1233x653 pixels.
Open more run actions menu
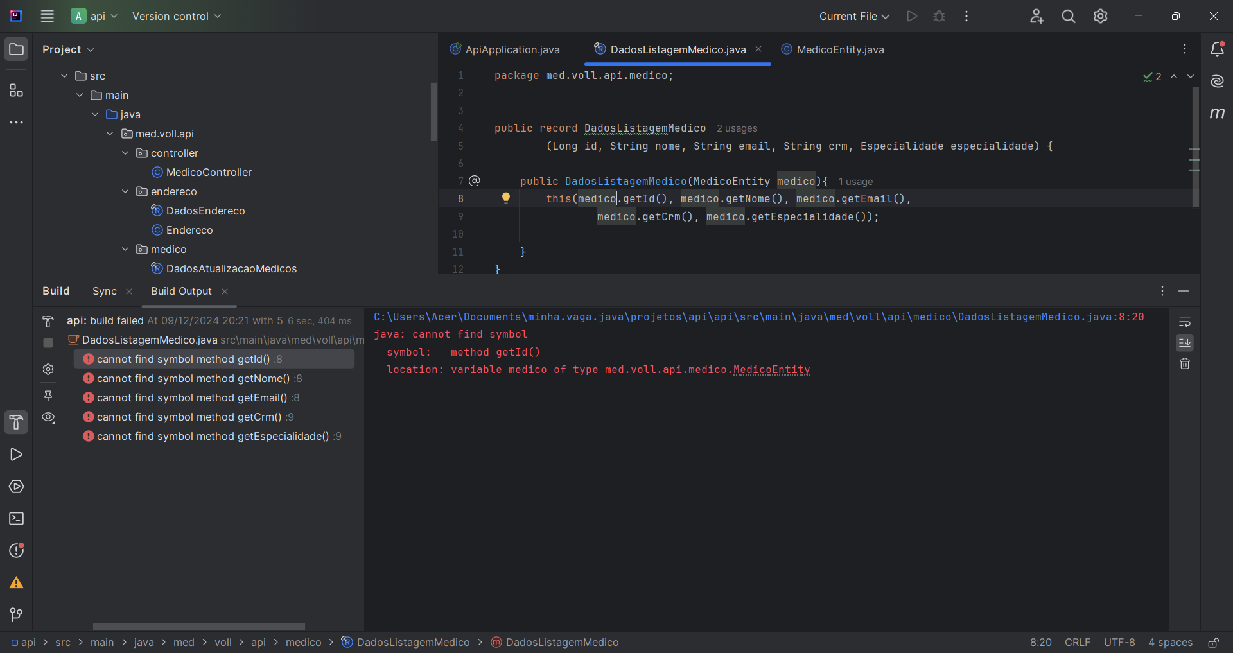pyautogui.click(x=966, y=16)
